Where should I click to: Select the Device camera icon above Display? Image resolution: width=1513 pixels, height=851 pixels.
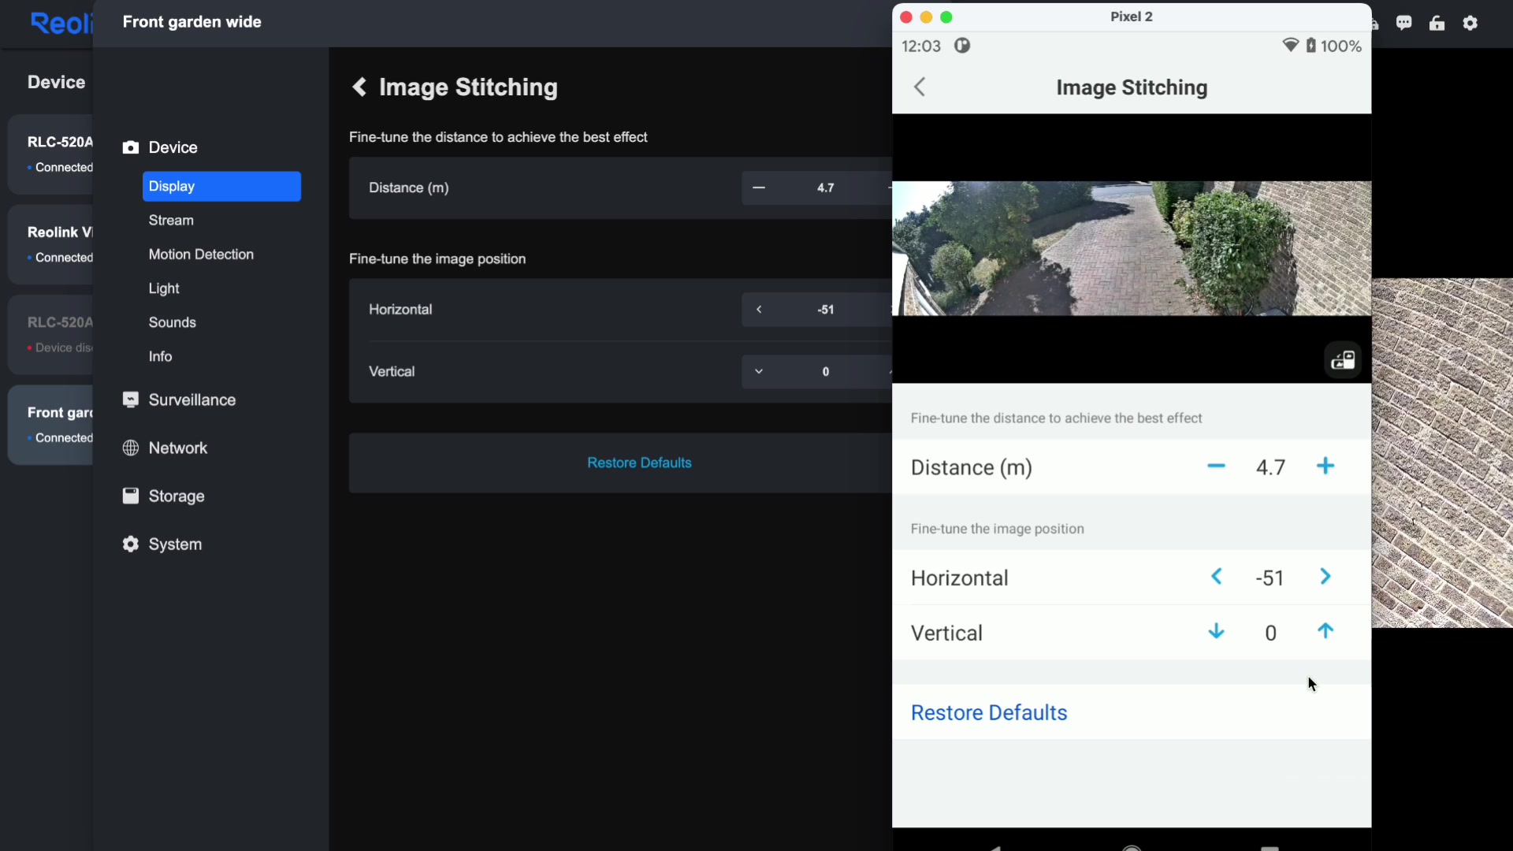point(130,147)
